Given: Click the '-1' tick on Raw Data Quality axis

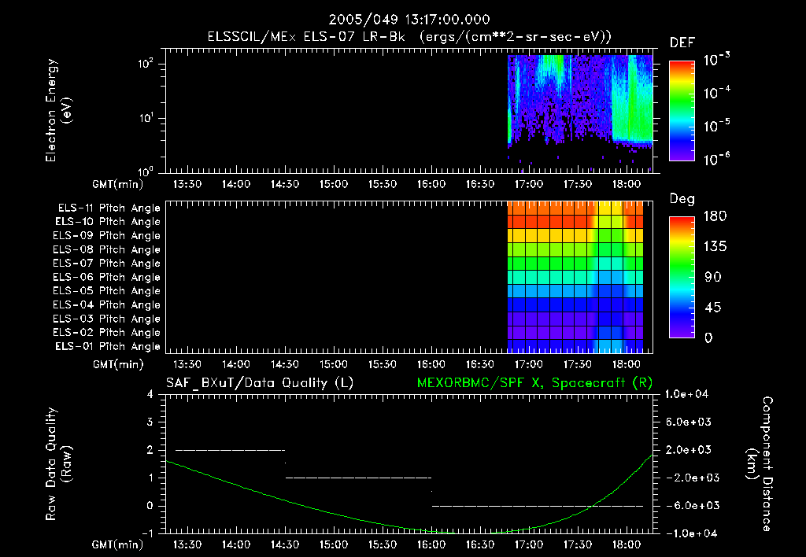Looking at the screenshot, I should click(148, 533).
